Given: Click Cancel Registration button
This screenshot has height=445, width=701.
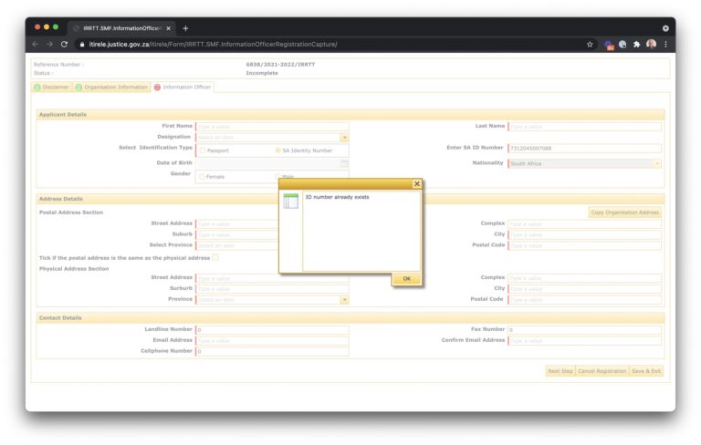Looking at the screenshot, I should [602, 371].
